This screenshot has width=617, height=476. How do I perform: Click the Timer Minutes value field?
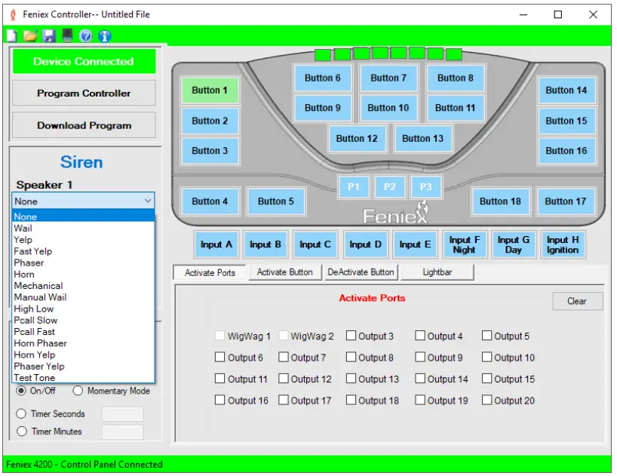click(x=122, y=432)
